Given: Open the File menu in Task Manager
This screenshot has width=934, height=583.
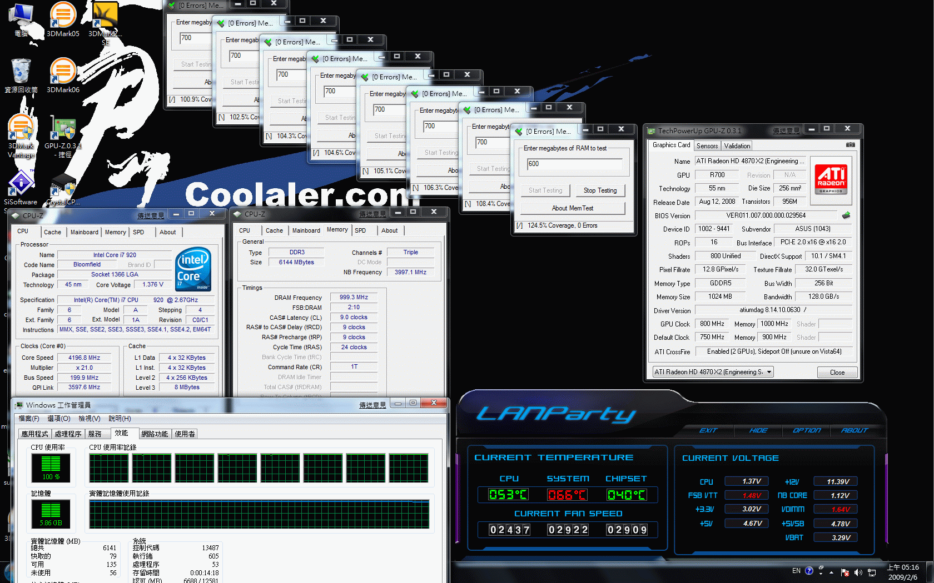Looking at the screenshot, I should tap(28, 419).
